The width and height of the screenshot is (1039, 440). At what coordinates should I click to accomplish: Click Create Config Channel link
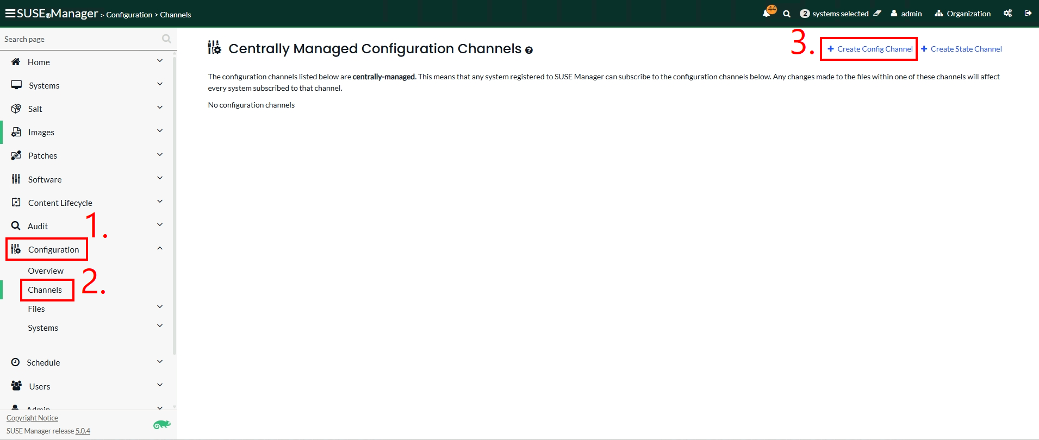[x=875, y=49]
